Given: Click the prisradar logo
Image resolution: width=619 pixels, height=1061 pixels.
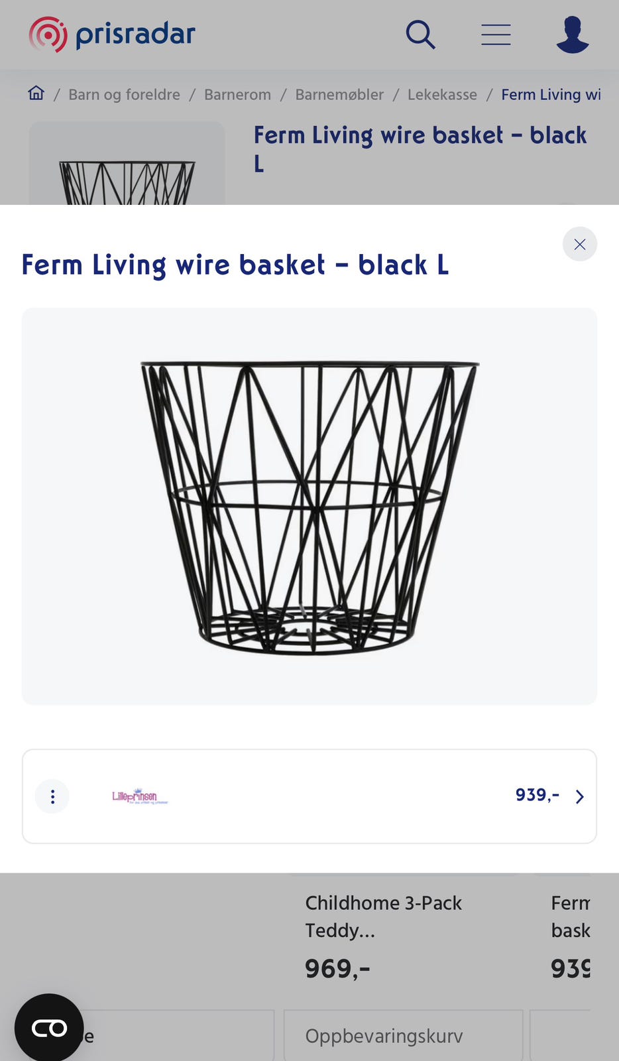Looking at the screenshot, I should pyautogui.click(x=112, y=34).
